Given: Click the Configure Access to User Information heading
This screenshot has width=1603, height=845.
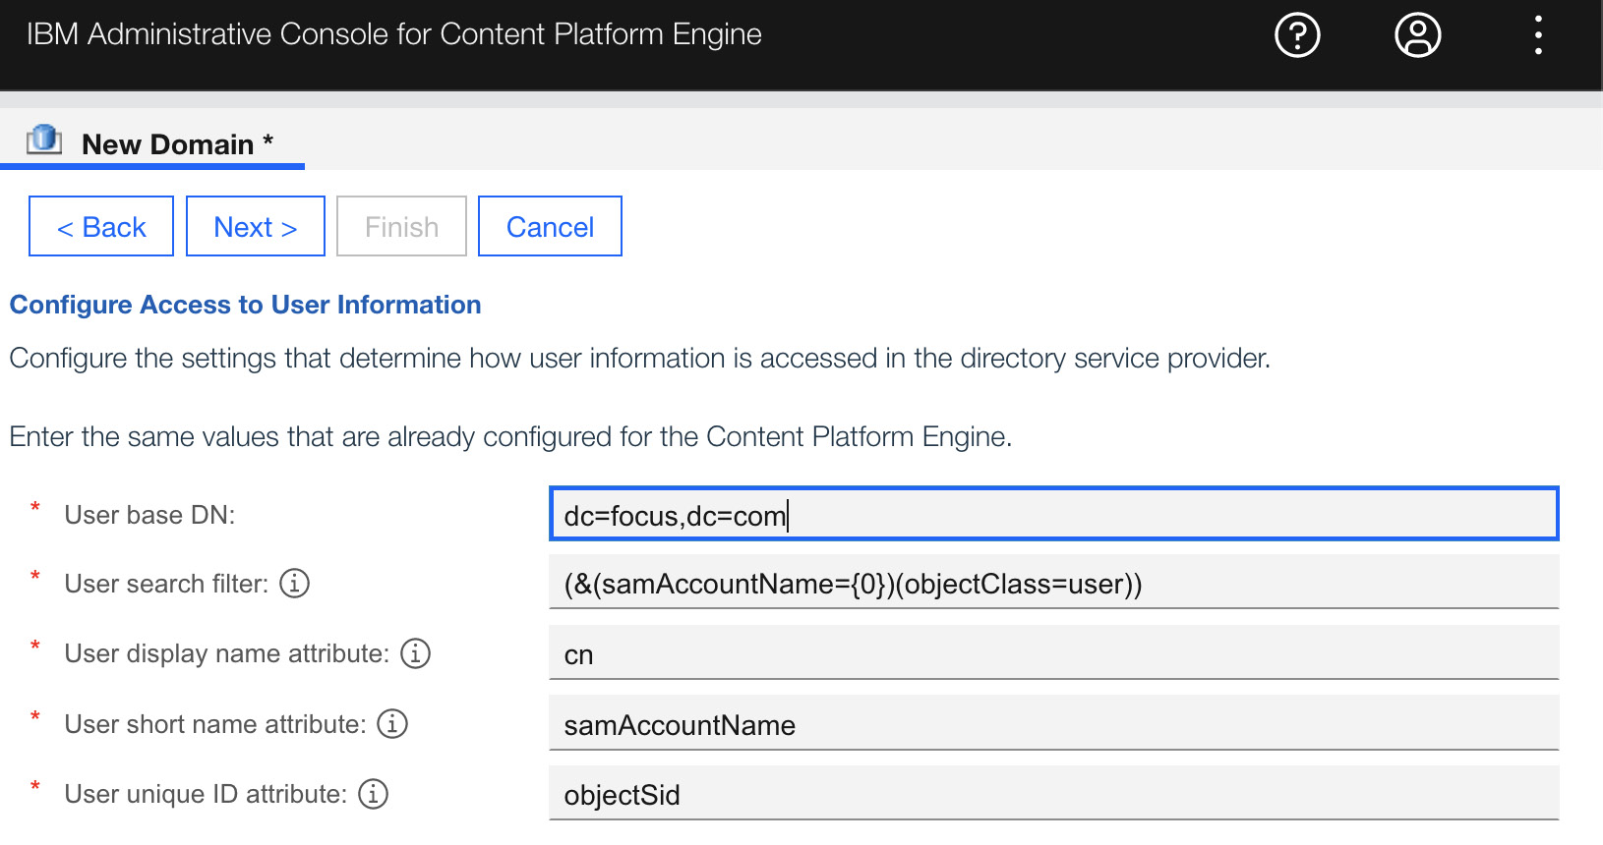Looking at the screenshot, I should coord(245,305).
